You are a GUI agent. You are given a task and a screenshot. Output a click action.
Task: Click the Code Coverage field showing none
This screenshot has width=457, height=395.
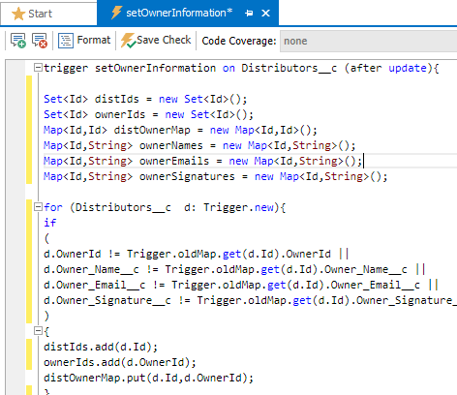click(368, 41)
